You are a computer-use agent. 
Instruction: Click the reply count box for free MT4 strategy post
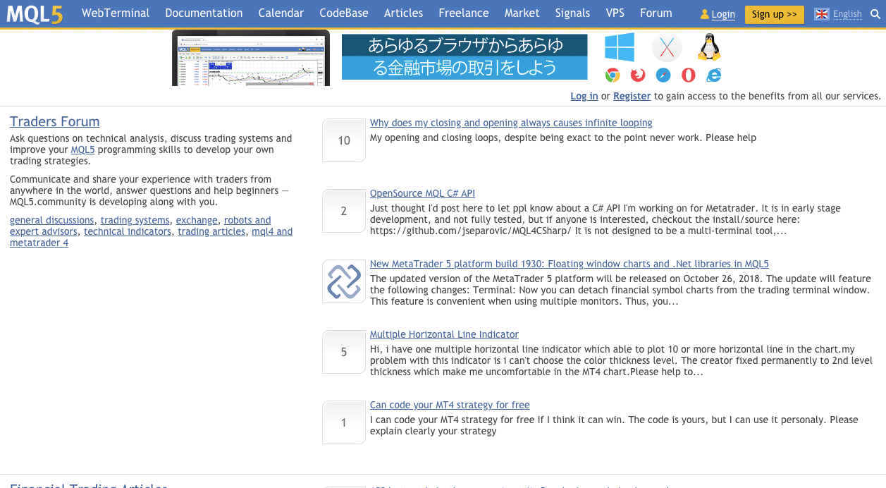click(344, 422)
